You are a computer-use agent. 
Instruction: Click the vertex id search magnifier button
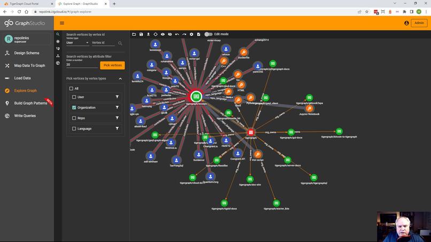[x=120, y=43]
